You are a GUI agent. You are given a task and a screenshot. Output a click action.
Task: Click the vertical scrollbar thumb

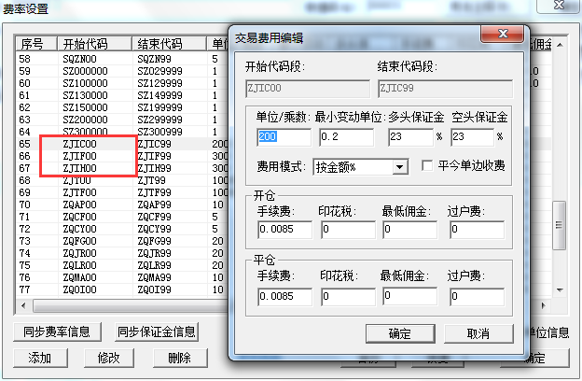[559, 225]
